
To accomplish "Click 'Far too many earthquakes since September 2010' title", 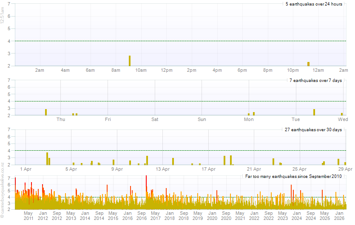I will click(293, 176).
